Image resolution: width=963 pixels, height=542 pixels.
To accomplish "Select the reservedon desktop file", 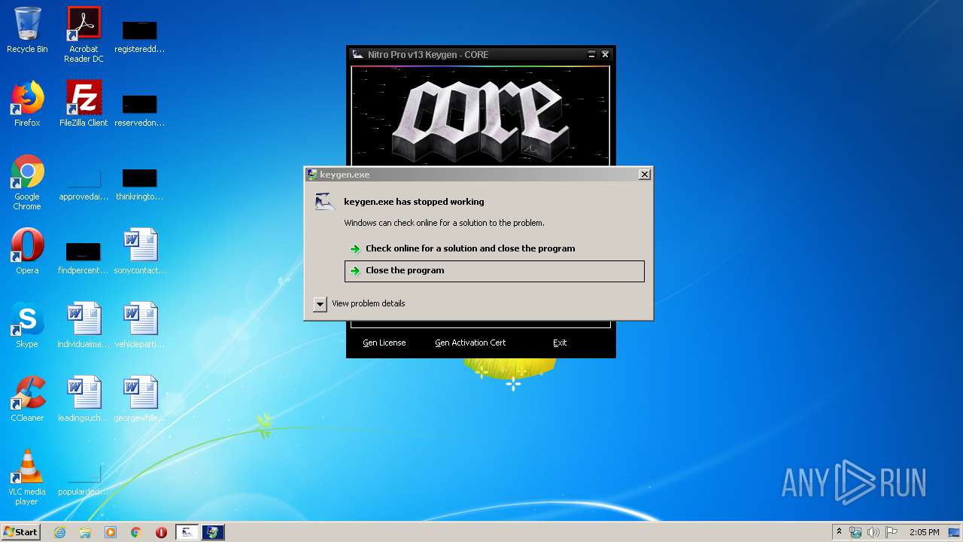I will pos(140,110).
